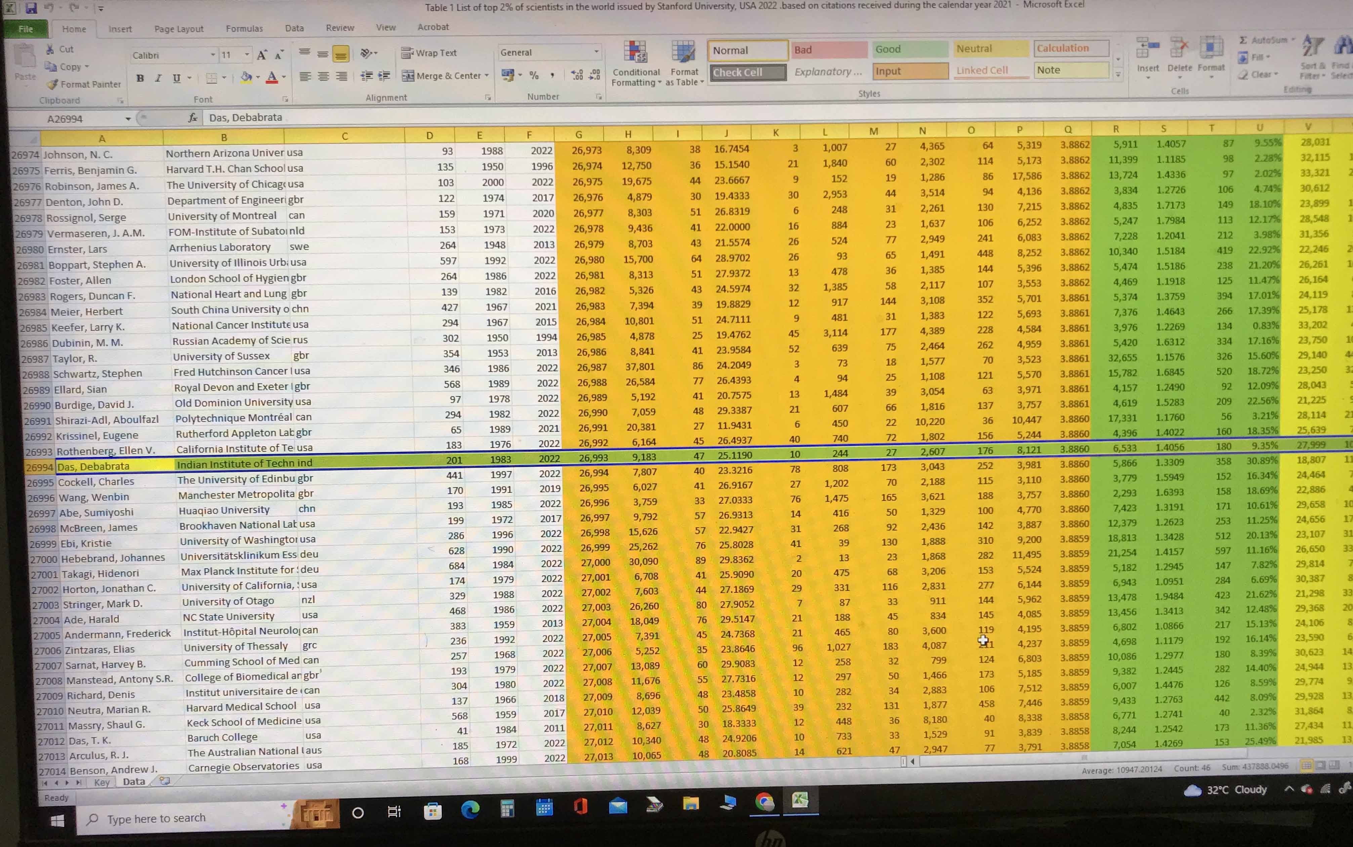Switch to the Key sheet tab
The width and height of the screenshot is (1353, 847).
click(101, 782)
